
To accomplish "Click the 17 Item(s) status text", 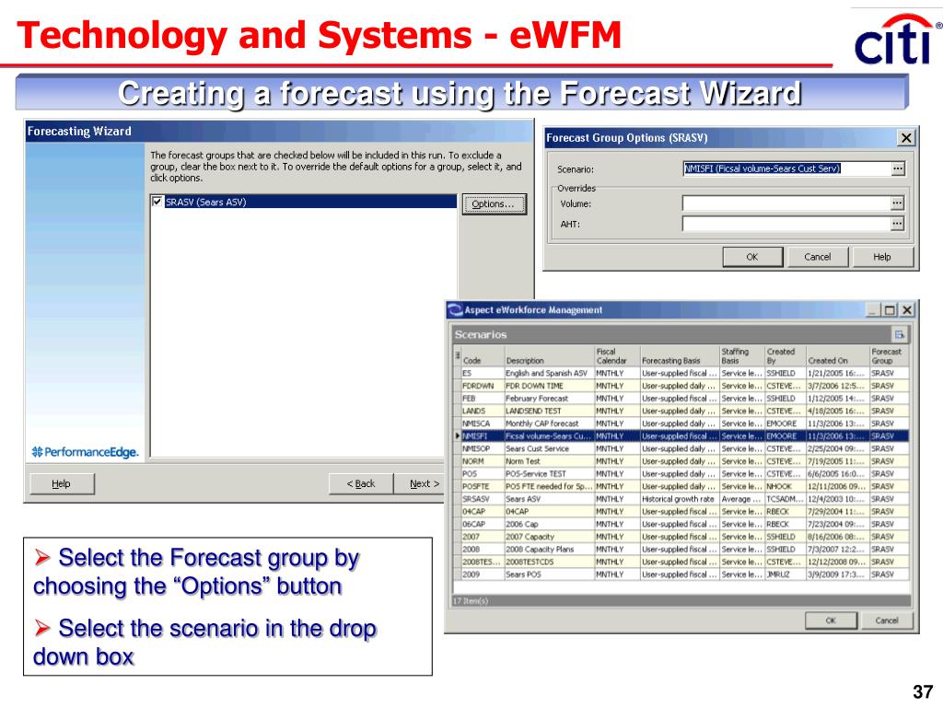I will (471, 600).
